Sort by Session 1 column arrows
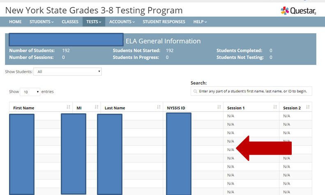This screenshot has width=325, height=195. click(x=275, y=107)
